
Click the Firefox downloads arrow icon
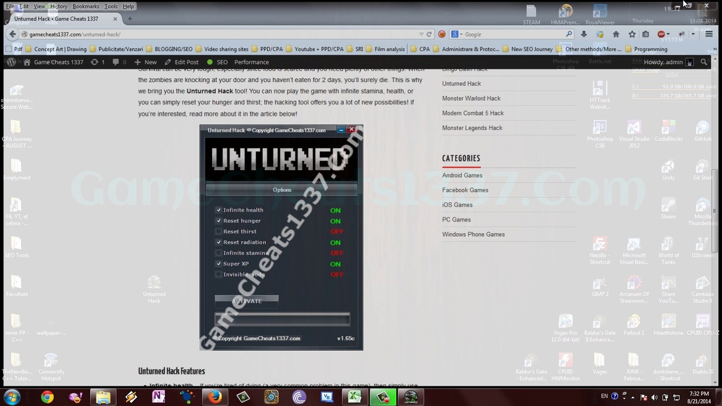coord(584,34)
